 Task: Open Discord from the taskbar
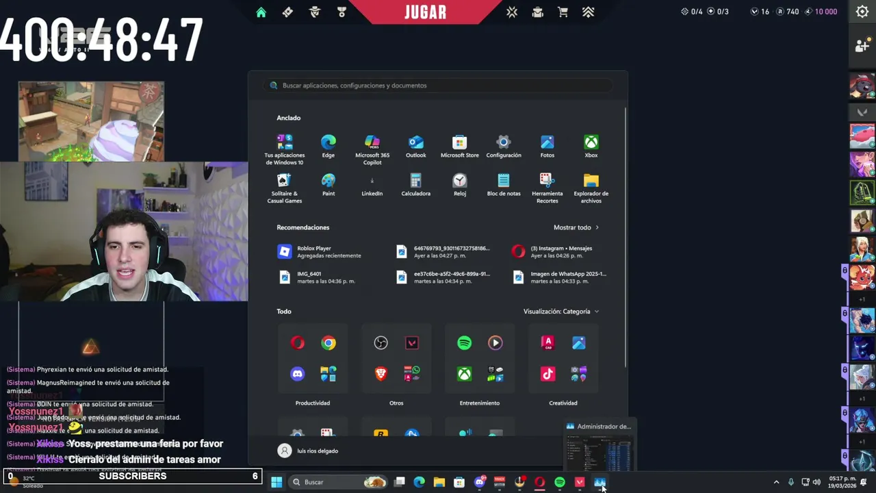pos(479,482)
